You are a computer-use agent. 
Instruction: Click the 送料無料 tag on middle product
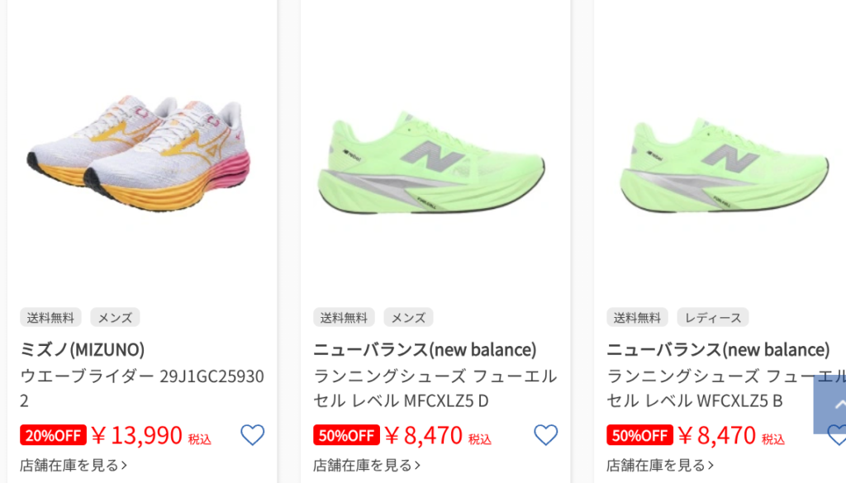point(344,318)
